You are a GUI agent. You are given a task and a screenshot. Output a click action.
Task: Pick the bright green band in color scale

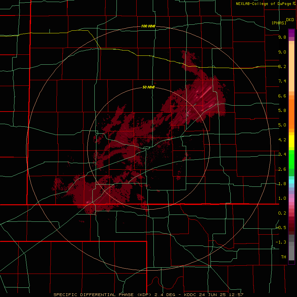(x=291, y=159)
